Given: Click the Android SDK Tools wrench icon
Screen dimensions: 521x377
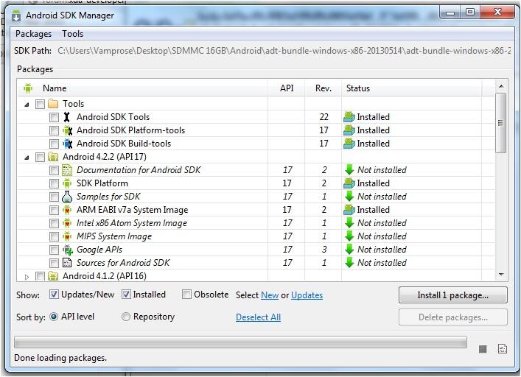Looking at the screenshot, I should (x=67, y=117).
